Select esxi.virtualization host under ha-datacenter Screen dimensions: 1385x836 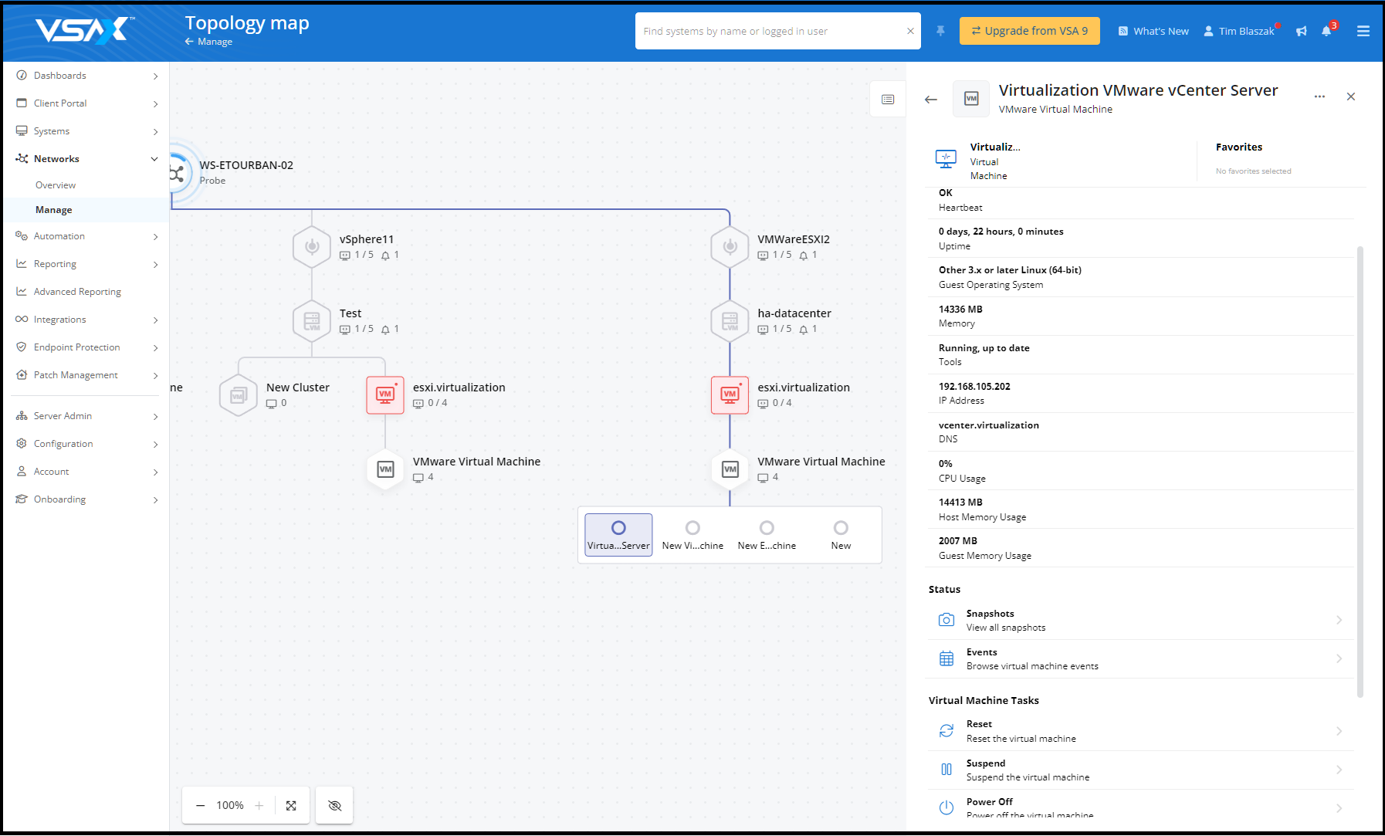(730, 395)
